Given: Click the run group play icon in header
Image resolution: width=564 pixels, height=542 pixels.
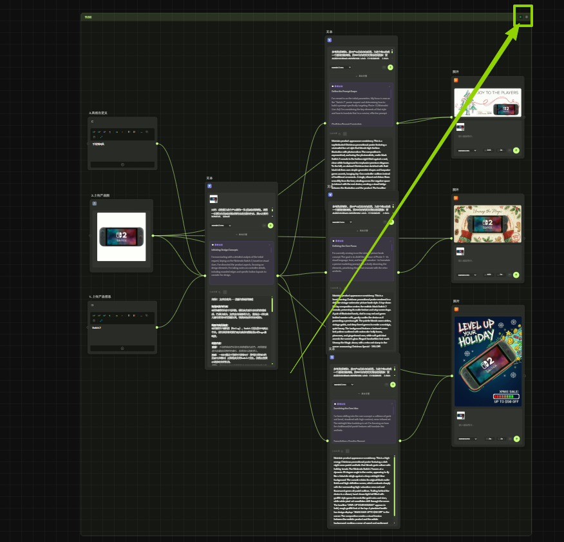Looking at the screenshot, I should (x=521, y=17).
